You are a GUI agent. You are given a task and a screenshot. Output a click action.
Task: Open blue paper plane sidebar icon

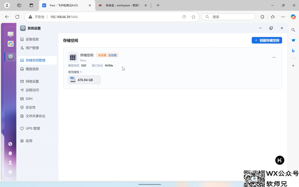pyautogui.click(x=293, y=40)
